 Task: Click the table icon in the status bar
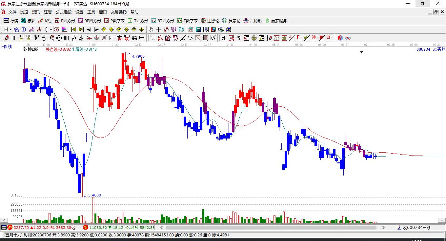[4, 227]
